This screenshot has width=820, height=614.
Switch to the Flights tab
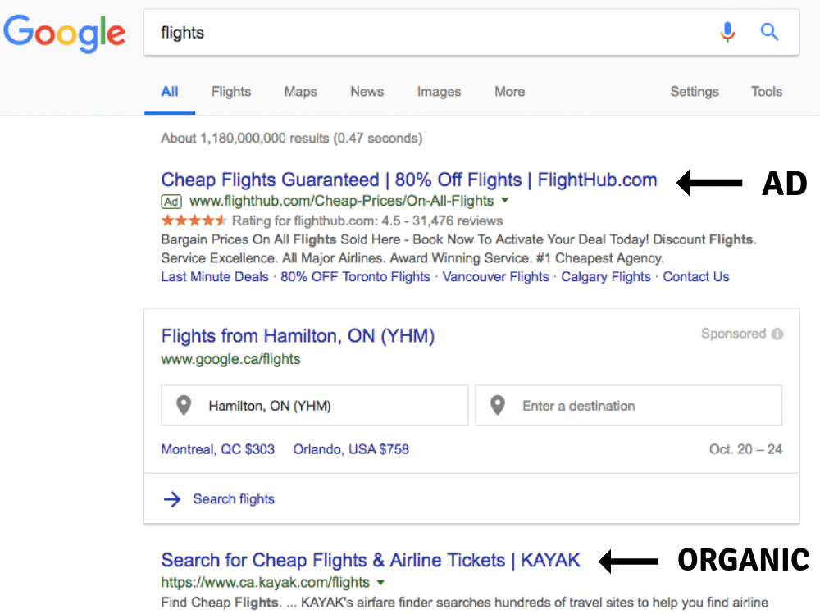point(230,92)
